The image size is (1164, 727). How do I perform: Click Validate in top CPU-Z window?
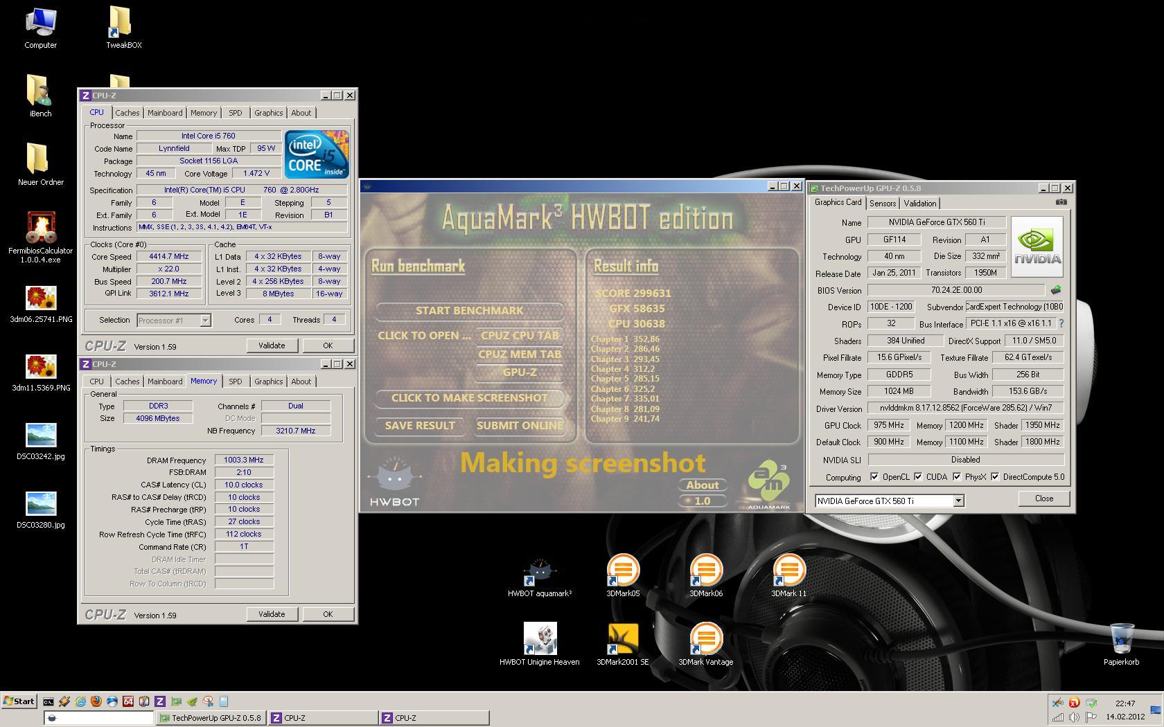(272, 345)
